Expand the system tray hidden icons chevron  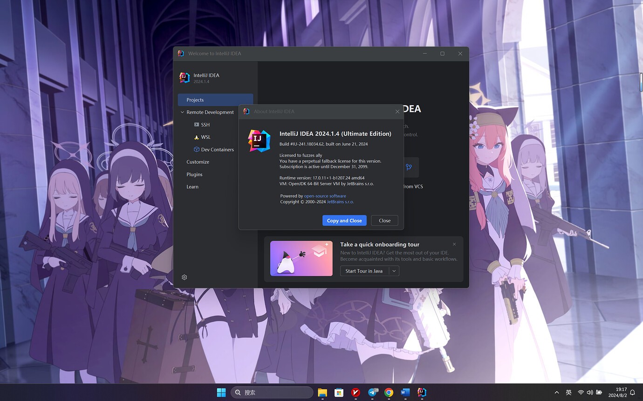point(556,393)
